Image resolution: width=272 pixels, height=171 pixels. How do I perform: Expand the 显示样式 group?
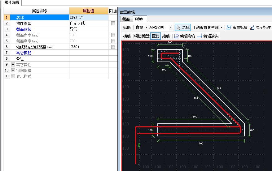coord(13,76)
